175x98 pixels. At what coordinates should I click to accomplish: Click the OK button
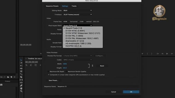(x=131, y=92)
